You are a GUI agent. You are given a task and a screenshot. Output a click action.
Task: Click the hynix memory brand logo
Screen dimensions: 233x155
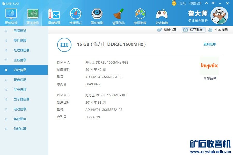coord(209,66)
